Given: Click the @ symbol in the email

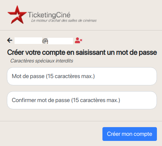Looking at the screenshot, I should pyautogui.click(x=45, y=41).
